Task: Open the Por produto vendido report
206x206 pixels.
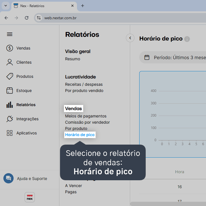Action: (84, 91)
